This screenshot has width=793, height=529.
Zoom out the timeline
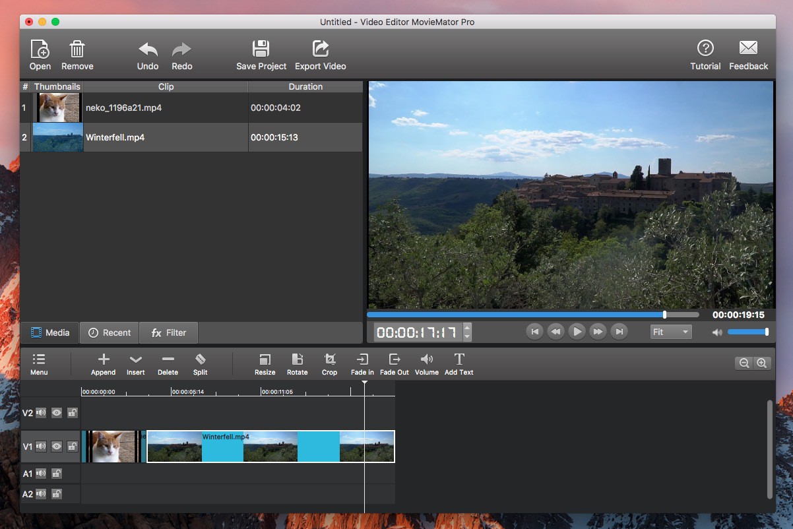744,363
